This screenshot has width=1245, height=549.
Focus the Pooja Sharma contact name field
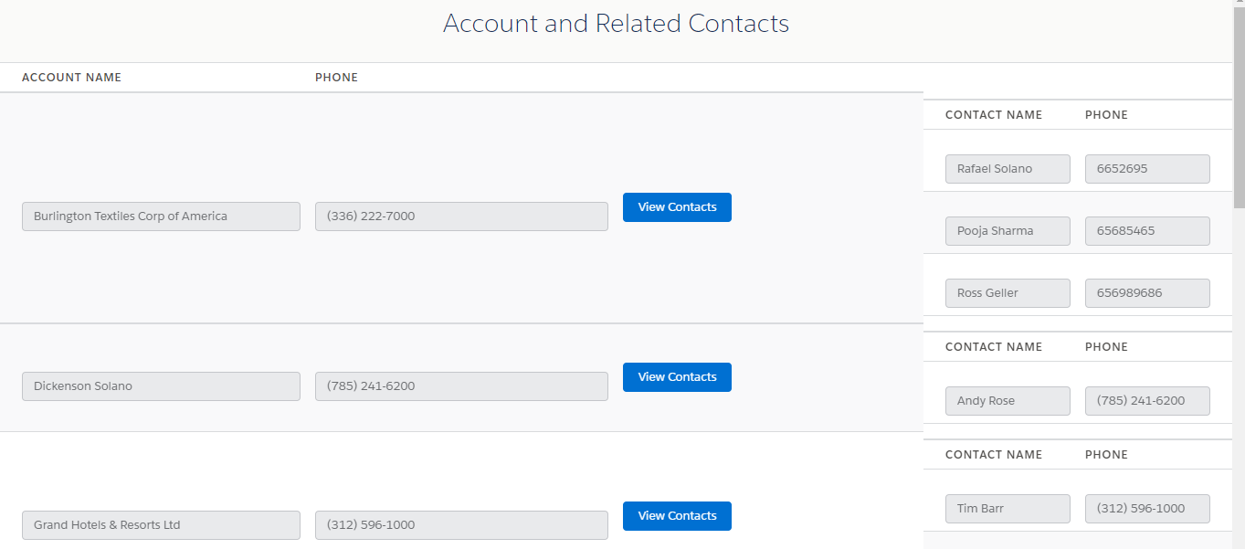click(1008, 231)
